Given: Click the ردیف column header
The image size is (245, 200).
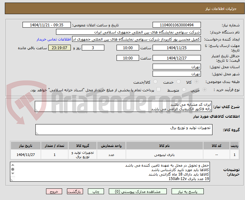Looking at the screenshot, I should pos(234,146).
